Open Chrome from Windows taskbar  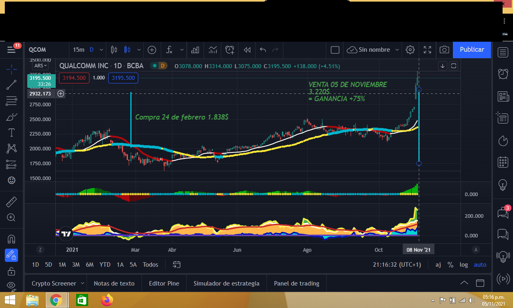[56, 300]
